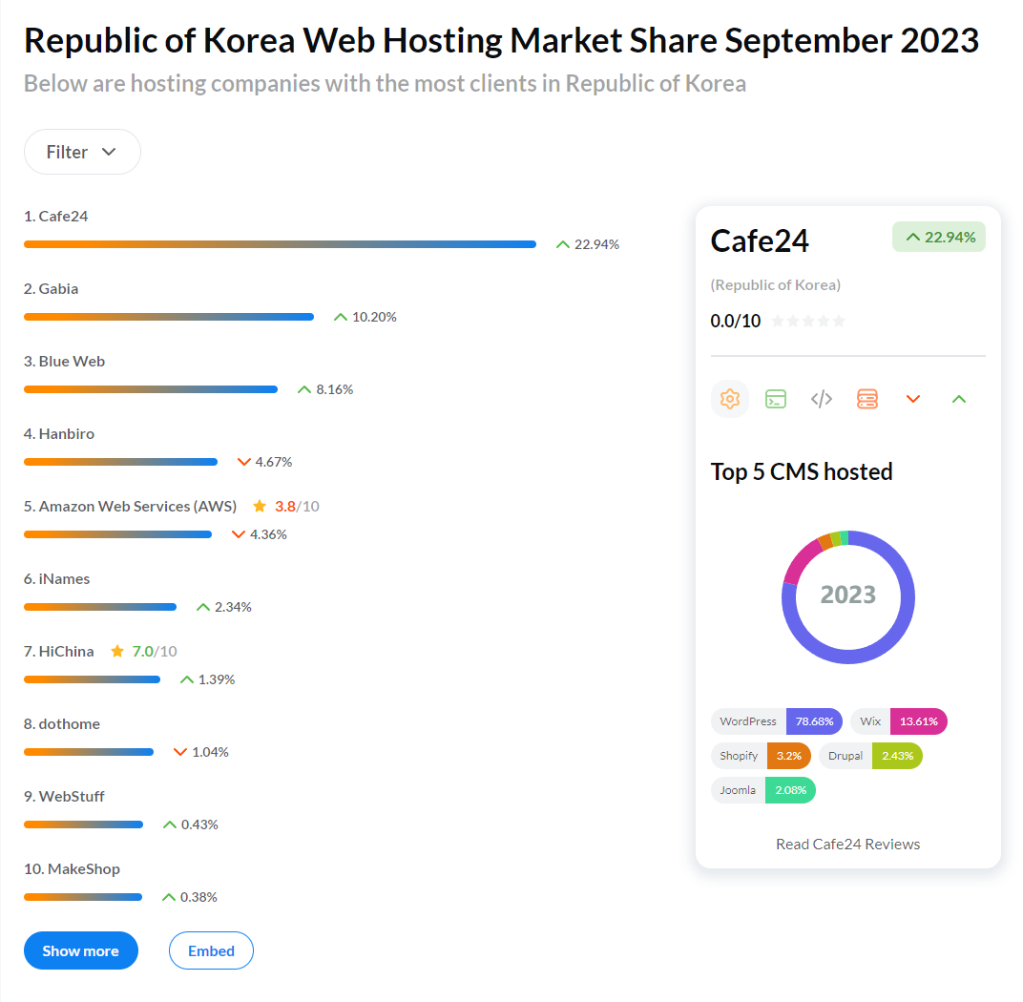The width and height of the screenshot is (1023, 1002).
Task: Select the WordPress 78.68% legend tag
Action: coord(777,721)
